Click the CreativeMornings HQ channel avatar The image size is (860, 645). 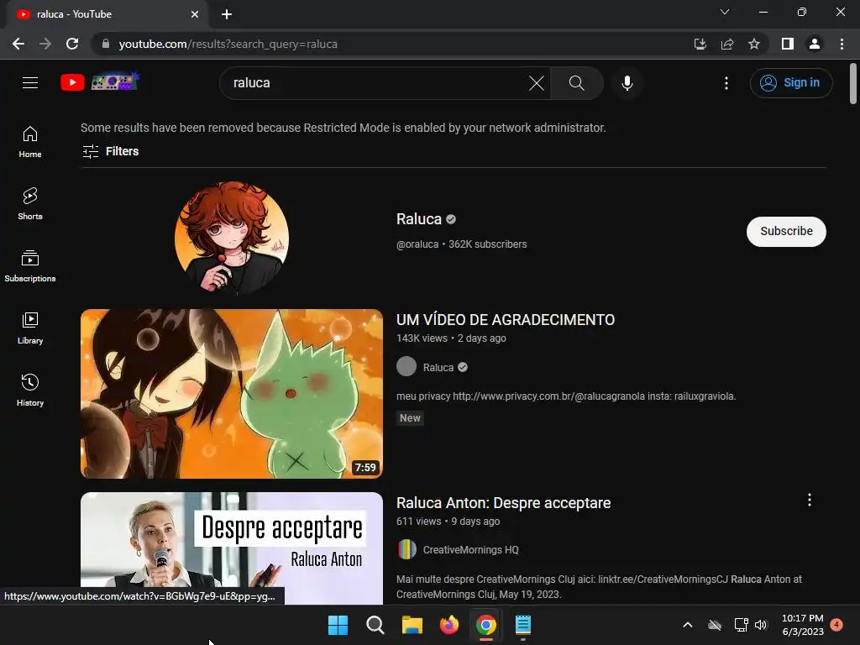[406, 549]
